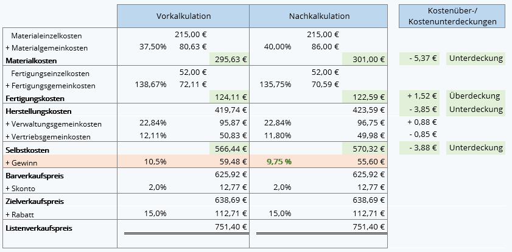Click the Vorkalkulation column header
Viewport: 512px width, 252px height.
point(183,16)
